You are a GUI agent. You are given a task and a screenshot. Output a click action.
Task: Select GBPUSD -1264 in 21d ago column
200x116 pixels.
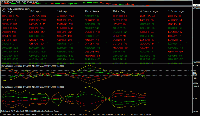pos(38,56)
